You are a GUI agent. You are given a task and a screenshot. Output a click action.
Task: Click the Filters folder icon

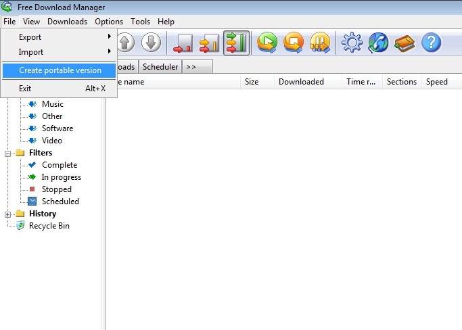pos(20,153)
